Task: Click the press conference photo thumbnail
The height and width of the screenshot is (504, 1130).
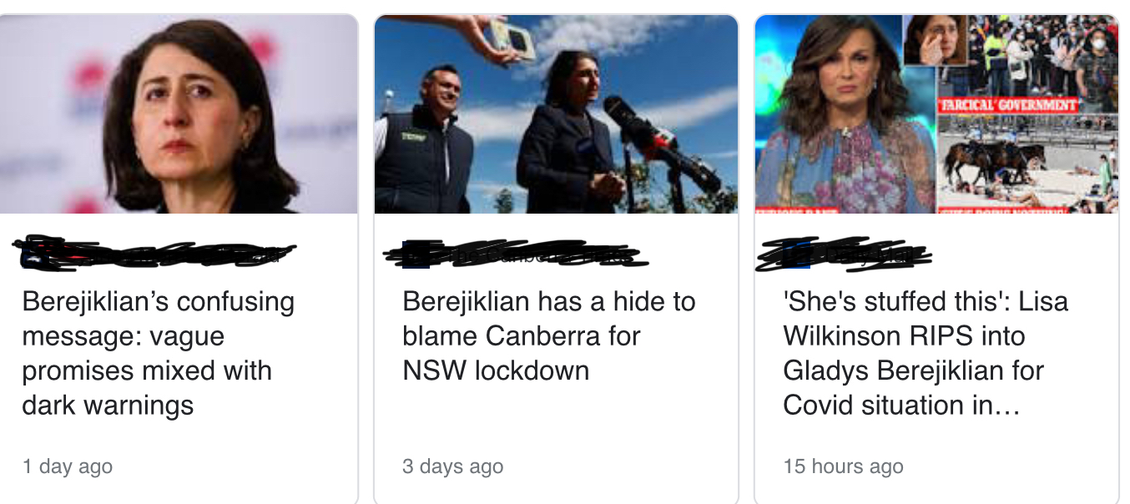Action: pos(556,114)
